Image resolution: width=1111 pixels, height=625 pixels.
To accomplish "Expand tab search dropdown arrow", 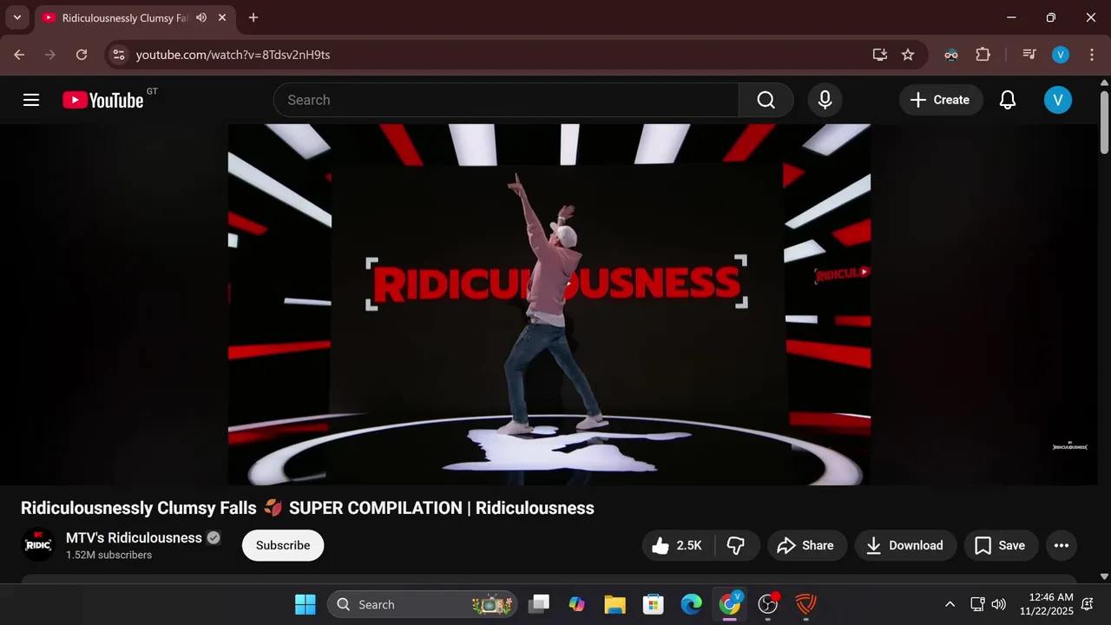I will [x=16, y=17].
